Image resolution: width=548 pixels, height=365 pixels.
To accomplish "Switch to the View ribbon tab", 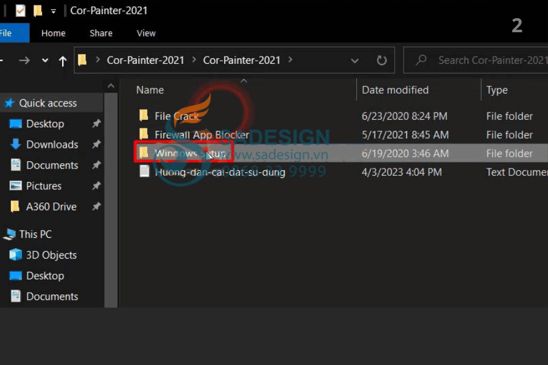I will pyautogui.click(x=146, y=33).
